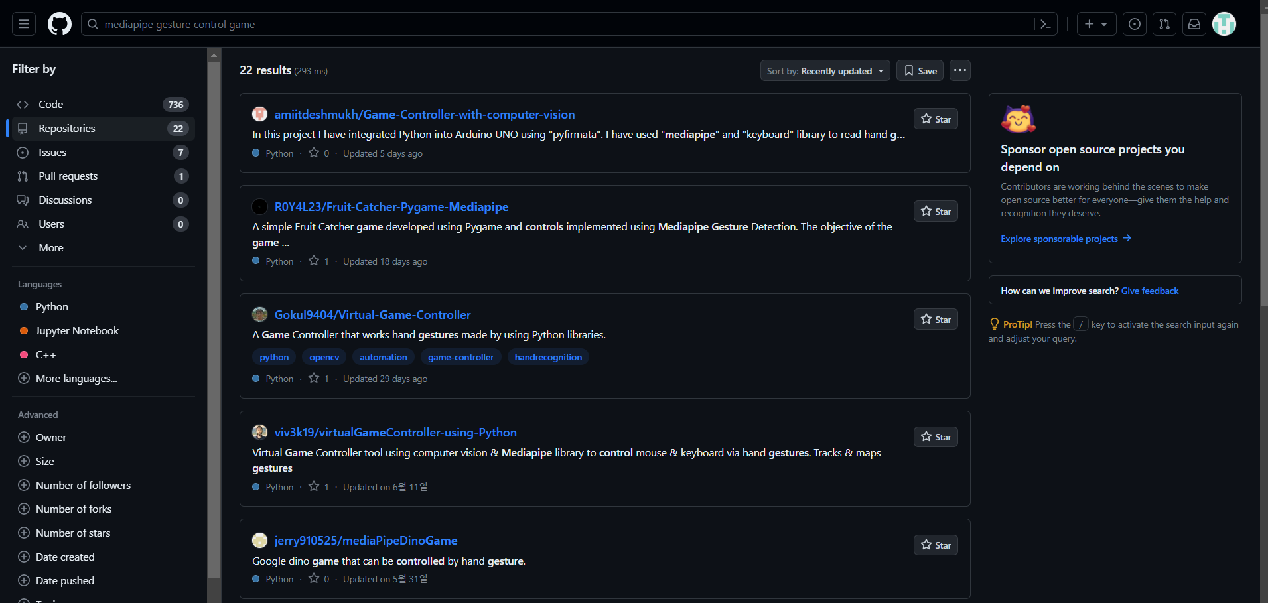Screen dimensions: 1268x603
Task: Expand the More filter options
Action: coord(102,248)
